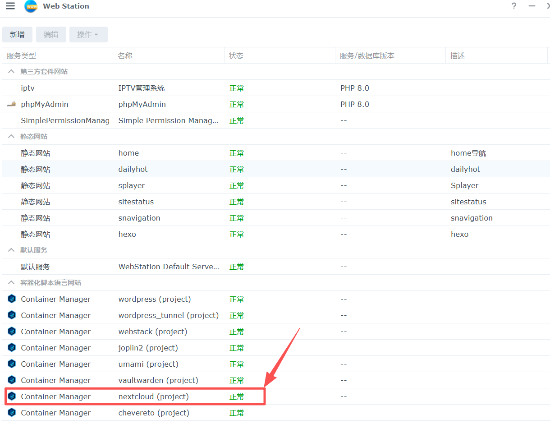The image size is (550, 424).
Task: Click the Web Station globe icon
Action: (31, 6)
